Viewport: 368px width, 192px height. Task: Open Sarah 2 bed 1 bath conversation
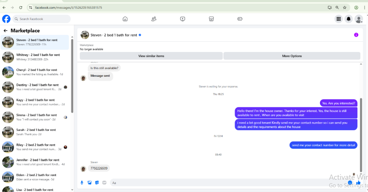(x=35, y=132)
